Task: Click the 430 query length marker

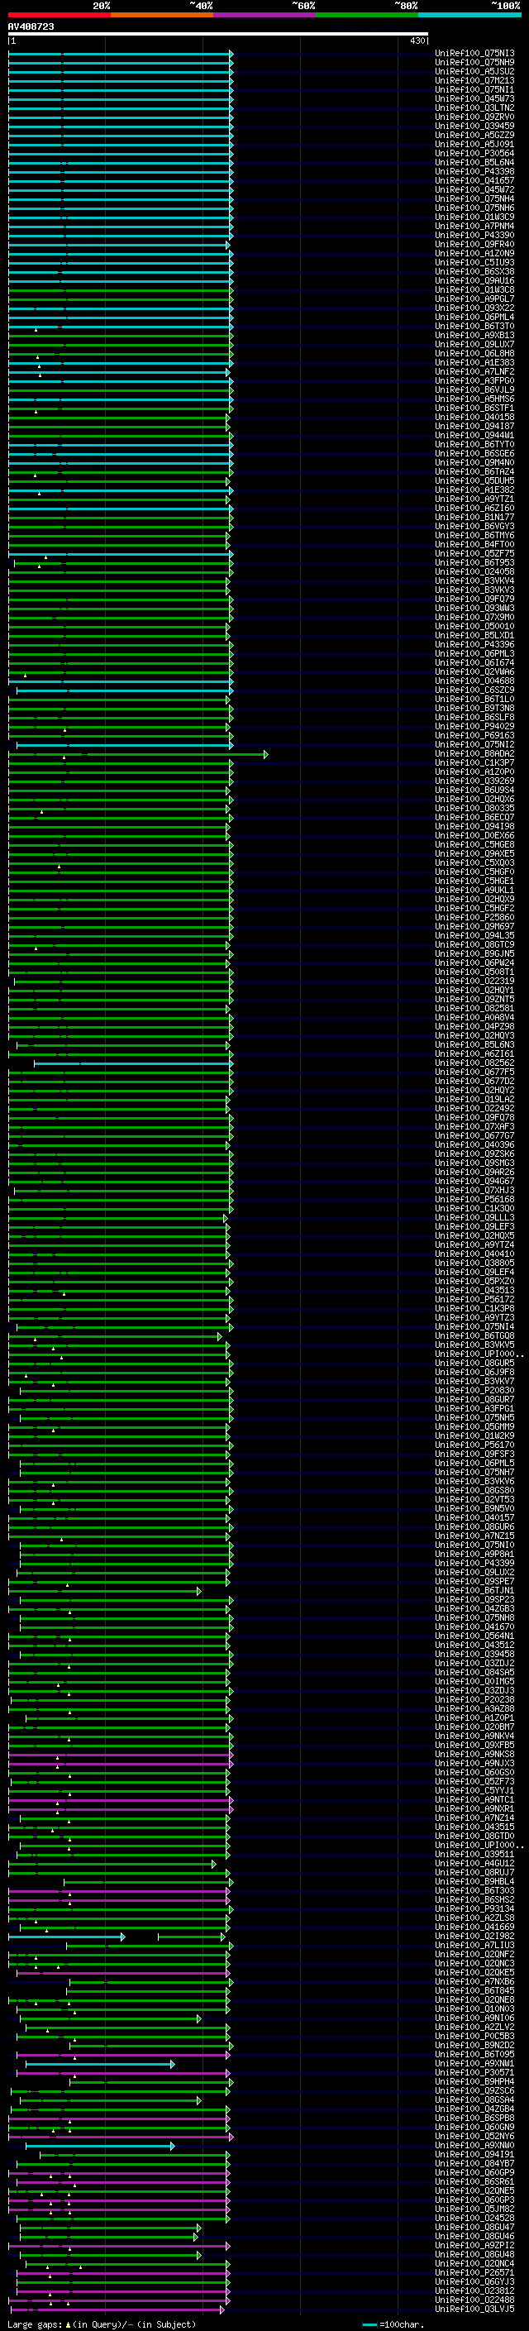Action: pos(417,41)
